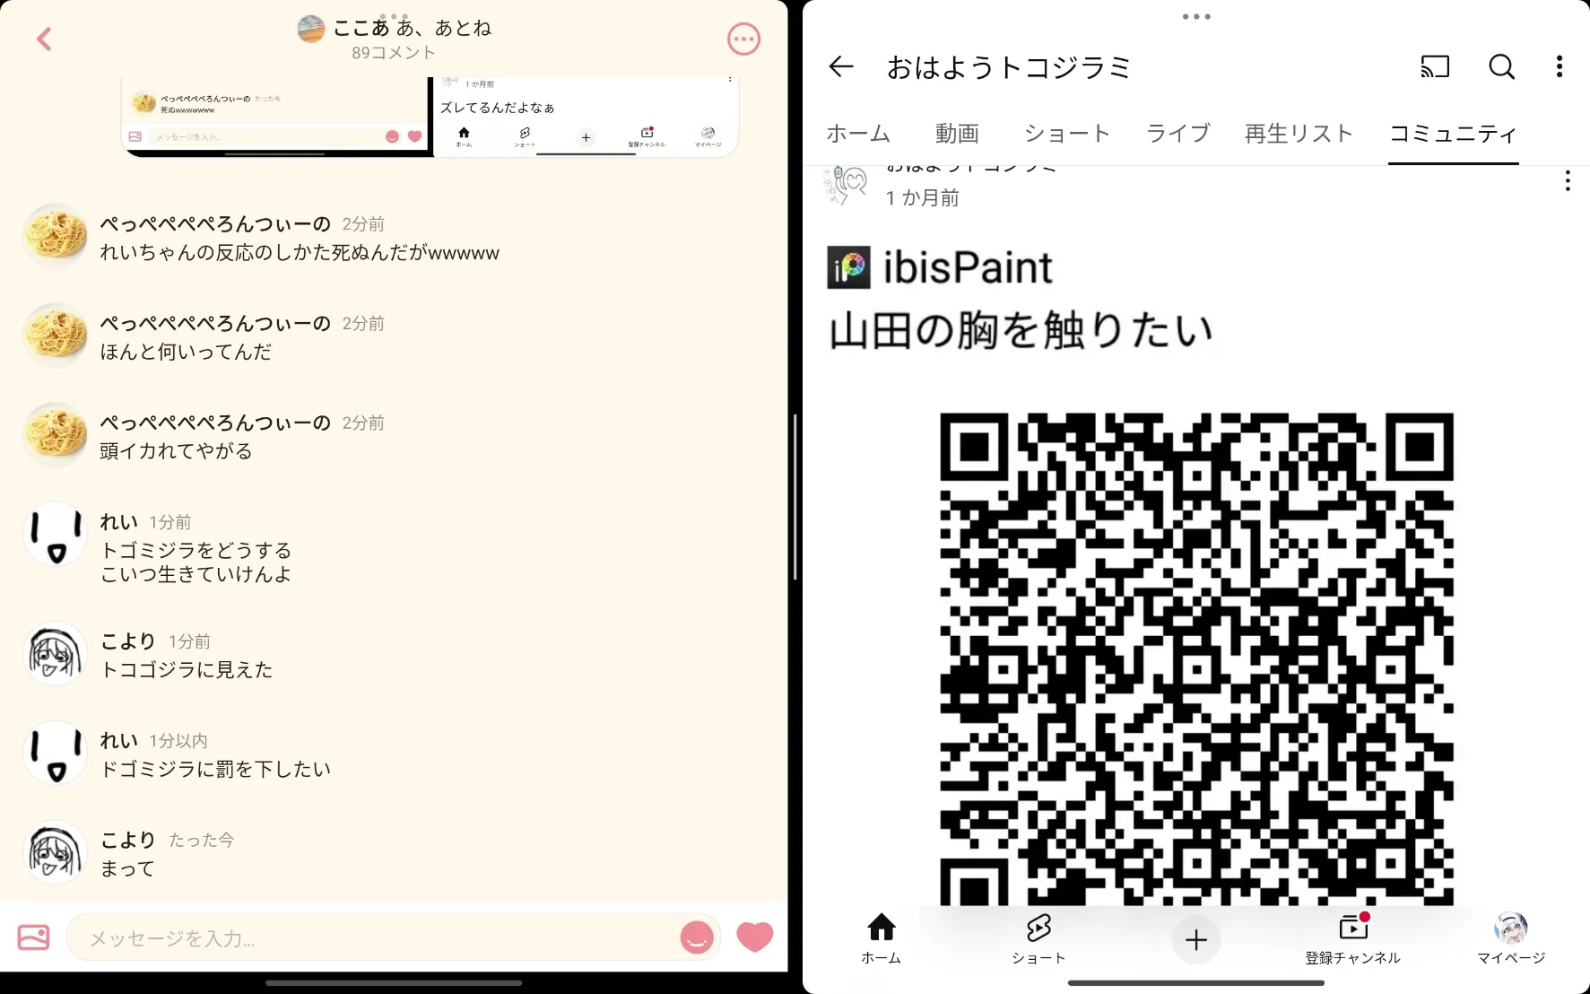Tap the '89コメント' count in header
1590x994 pixels.
(394, 53)
